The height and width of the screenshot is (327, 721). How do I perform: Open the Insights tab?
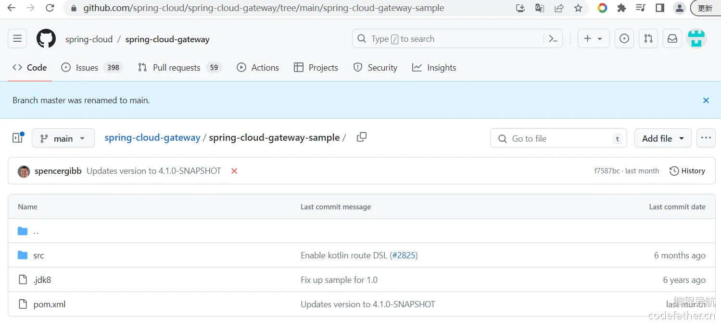coord(434,68)
